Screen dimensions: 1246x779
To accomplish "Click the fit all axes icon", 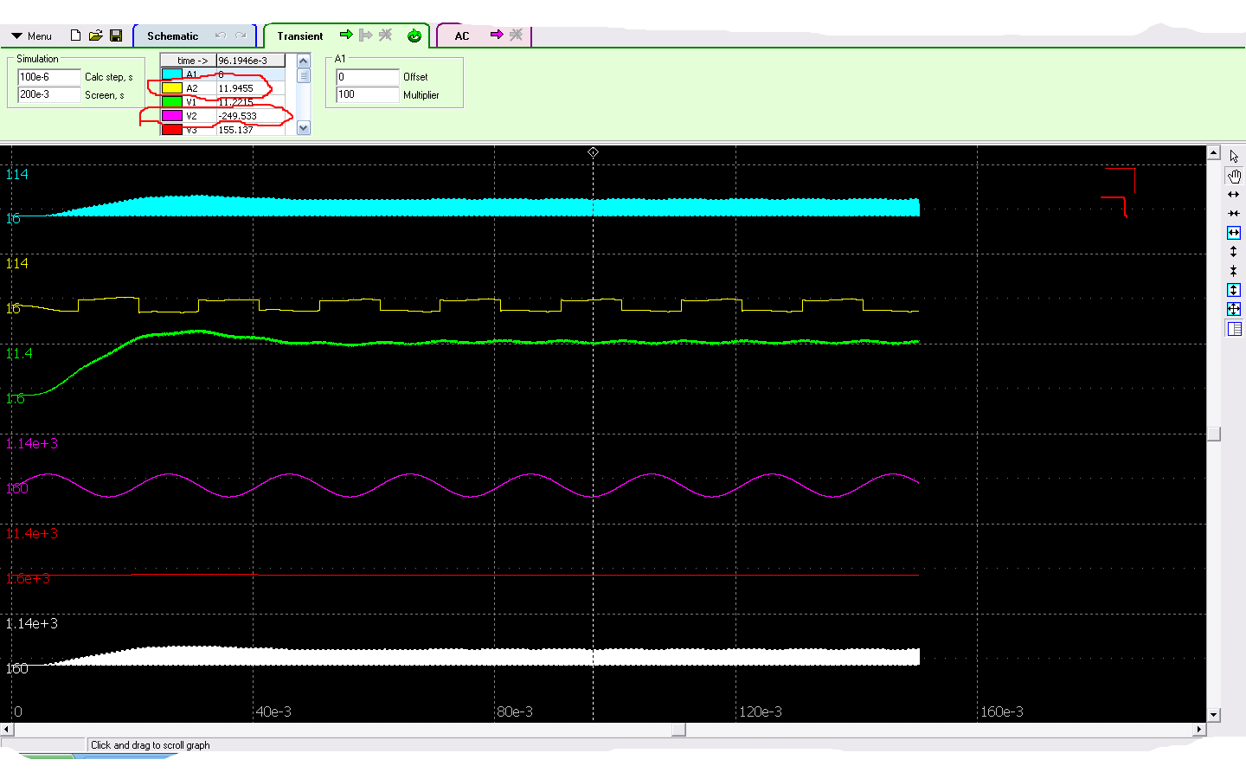I will (x=1234, y=309).
